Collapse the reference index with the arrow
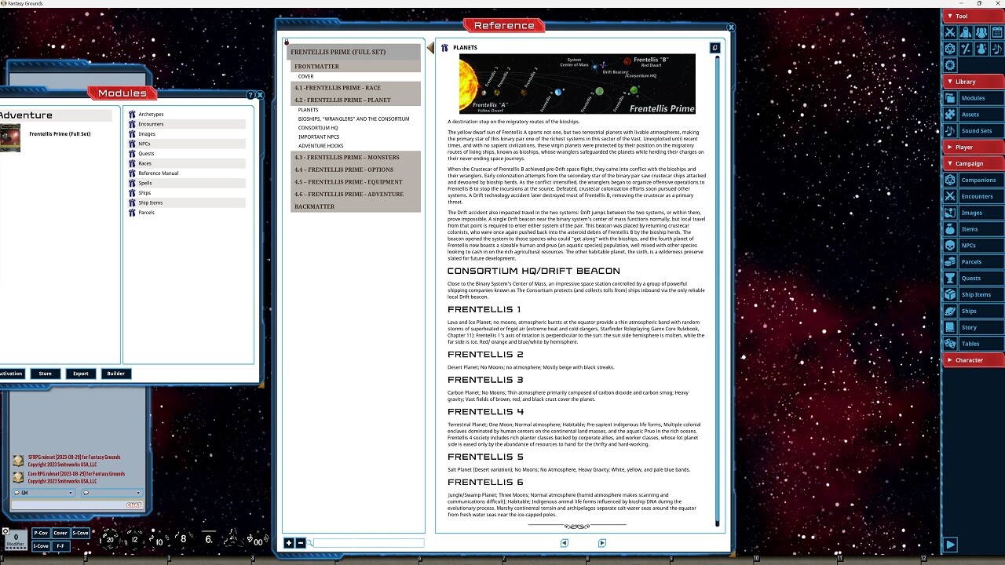Image resolution: width=1005 pixels, height=565 pixels. coord(430,49)
